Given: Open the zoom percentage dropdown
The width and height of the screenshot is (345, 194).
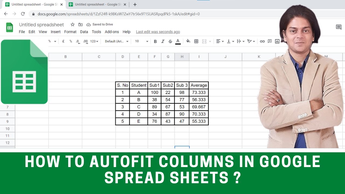Looking at the screenshot, I should pyautogui.click(x=52, y=41).
